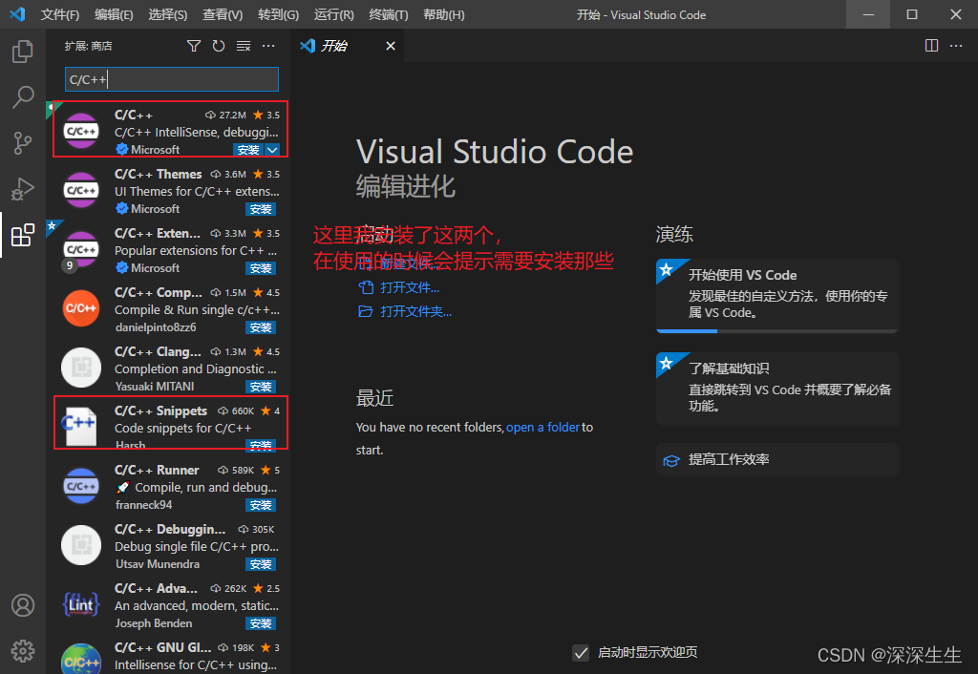Open the 转到(G) menu
Image resolution: width=978 pixels, height=674 pixels.
coord(278,14)
